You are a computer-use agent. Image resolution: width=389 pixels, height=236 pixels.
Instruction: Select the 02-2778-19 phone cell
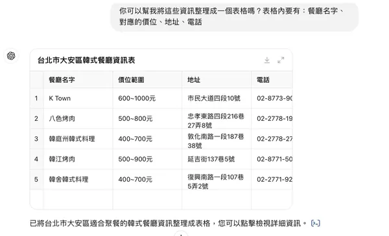272,118
